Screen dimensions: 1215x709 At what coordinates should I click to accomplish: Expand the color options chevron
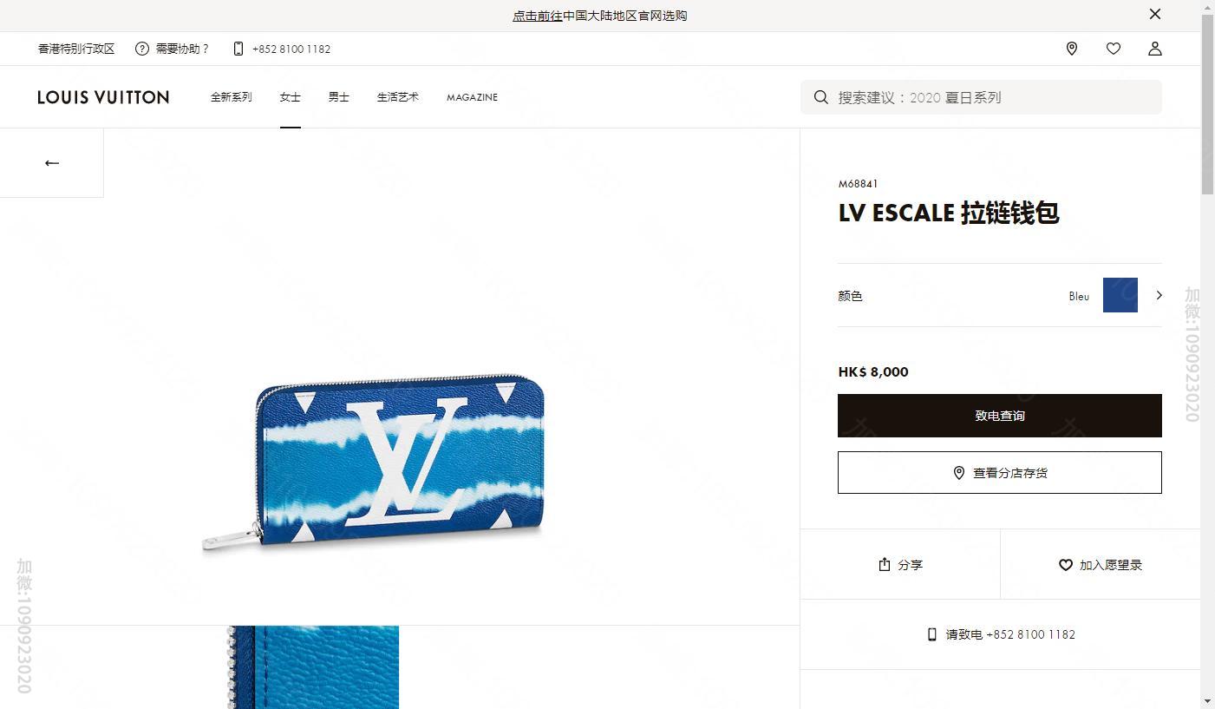tap(1159, 295)
